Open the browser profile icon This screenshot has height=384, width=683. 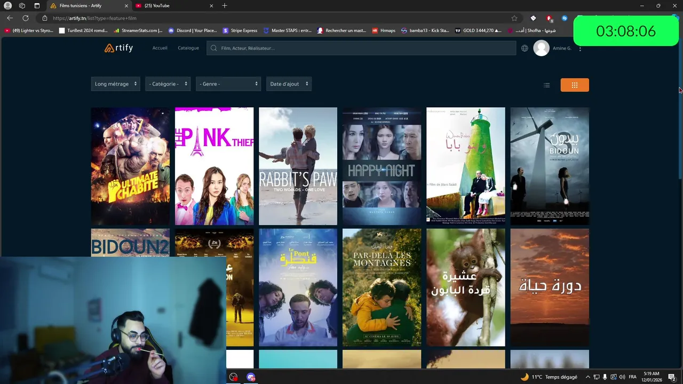[x=8, y=6]
